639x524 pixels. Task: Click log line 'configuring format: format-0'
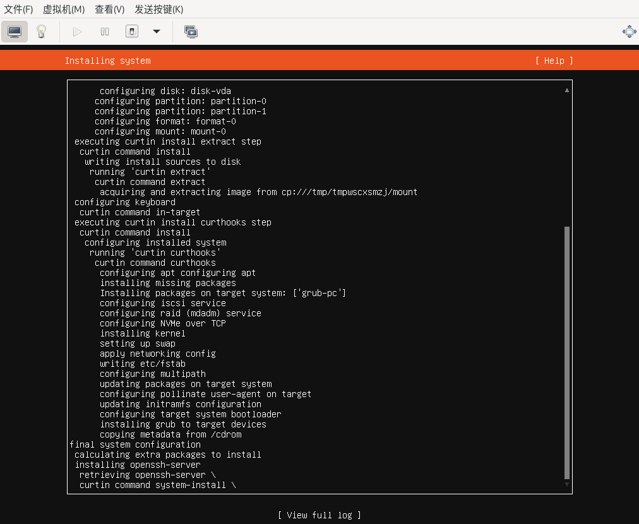point(165,121)
